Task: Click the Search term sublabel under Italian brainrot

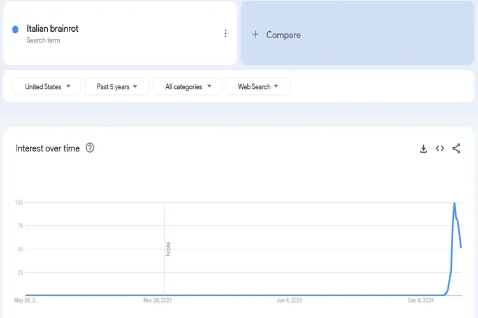Action: [43, 40]
